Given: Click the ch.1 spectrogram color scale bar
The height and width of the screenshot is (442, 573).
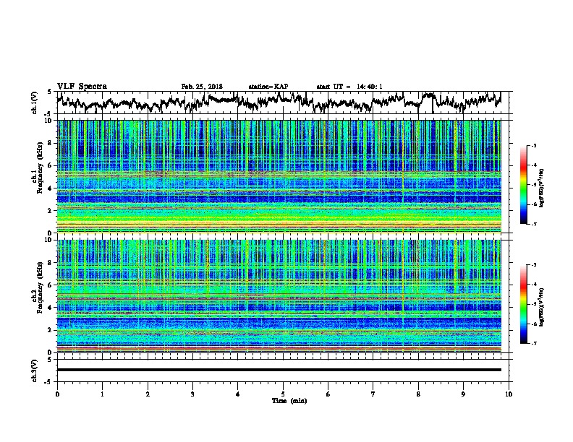Looking at the screenshot, I should (523, 185).
